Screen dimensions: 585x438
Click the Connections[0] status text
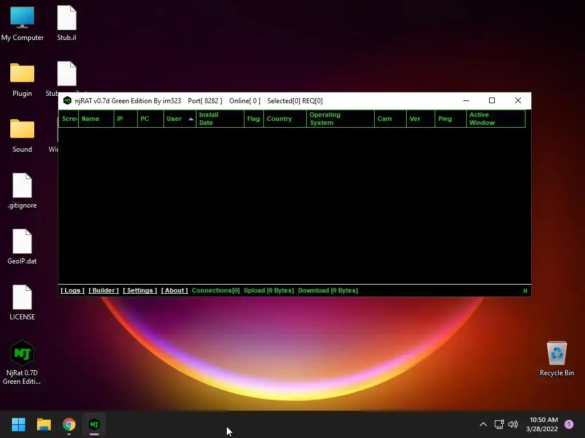click(x=215, y=290)
